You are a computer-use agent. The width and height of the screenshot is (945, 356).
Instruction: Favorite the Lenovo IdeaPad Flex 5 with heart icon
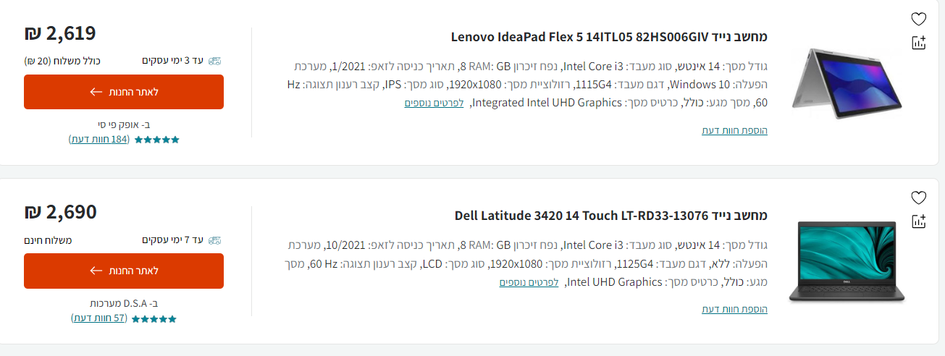tap(918, 20)
